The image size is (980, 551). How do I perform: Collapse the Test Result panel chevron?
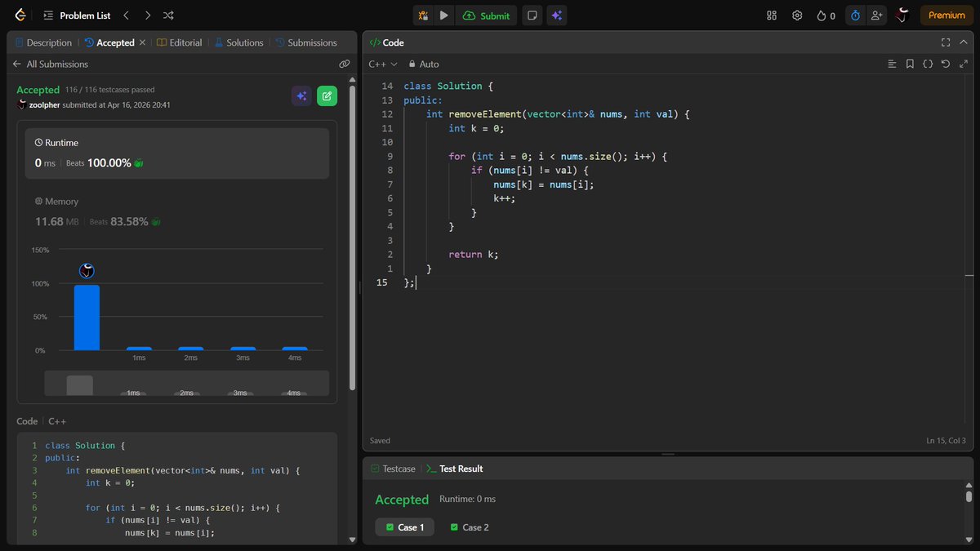point(963,469)
